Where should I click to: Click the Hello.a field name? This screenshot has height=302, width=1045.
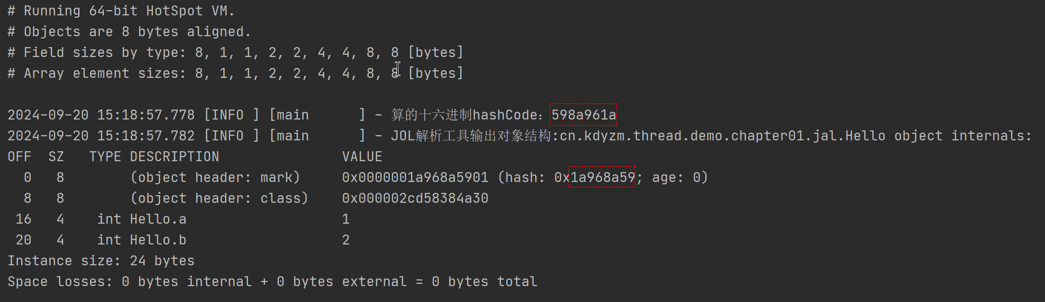pos(158,219)
